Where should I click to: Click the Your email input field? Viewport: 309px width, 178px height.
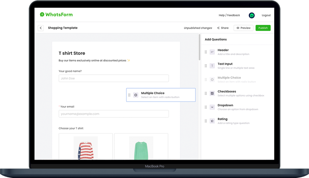[x=114, y=114]
